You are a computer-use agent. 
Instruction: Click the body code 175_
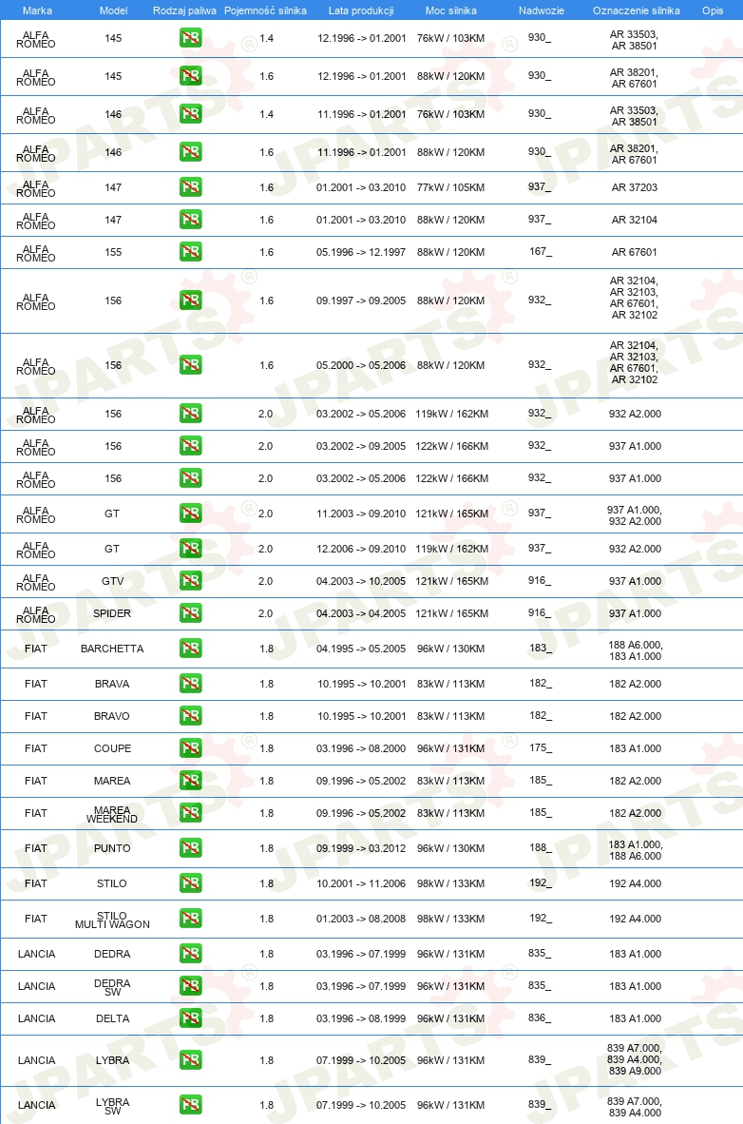coord(541,747)
